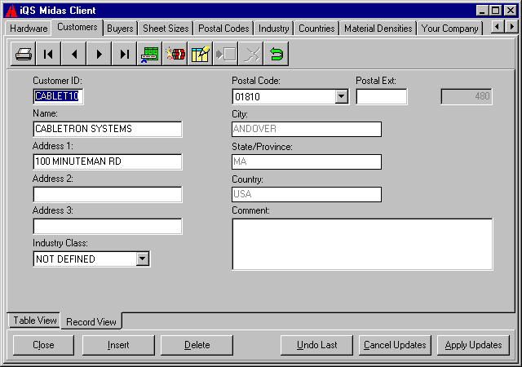
Task: Select the Record View tab
Action: coord(91,321)
